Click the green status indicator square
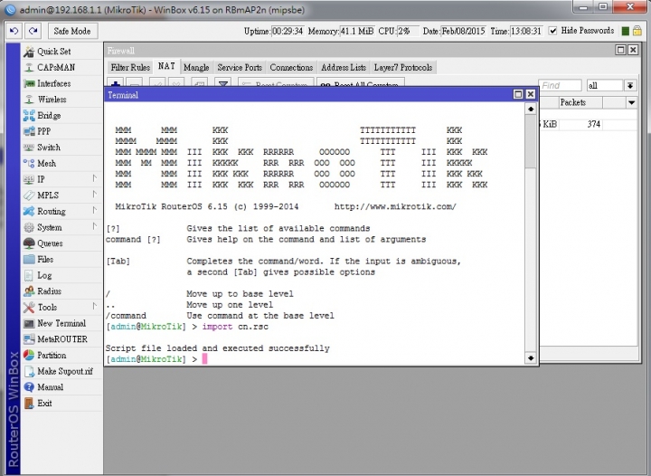 point(626,31)
